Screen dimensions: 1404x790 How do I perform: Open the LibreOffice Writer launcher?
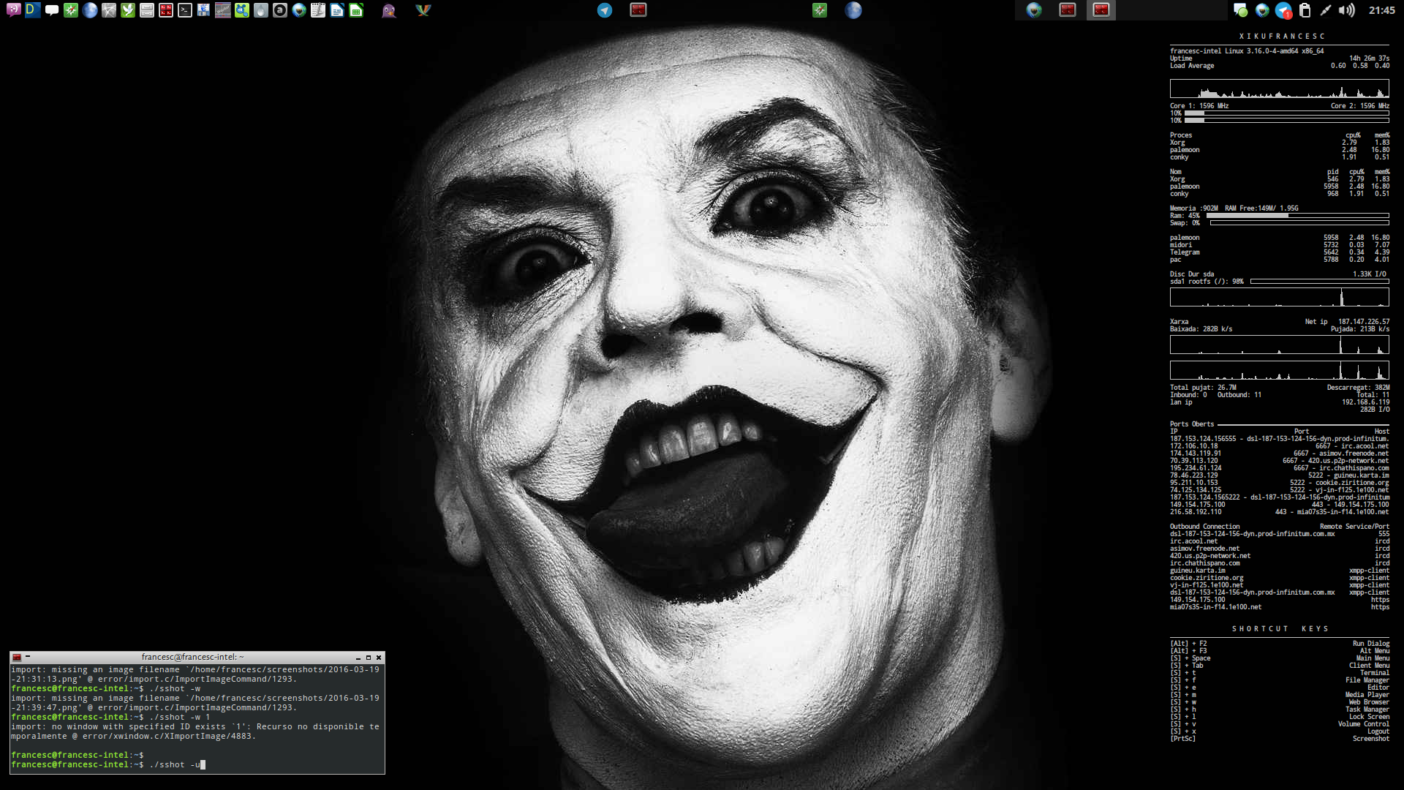[x=337, y=10]
